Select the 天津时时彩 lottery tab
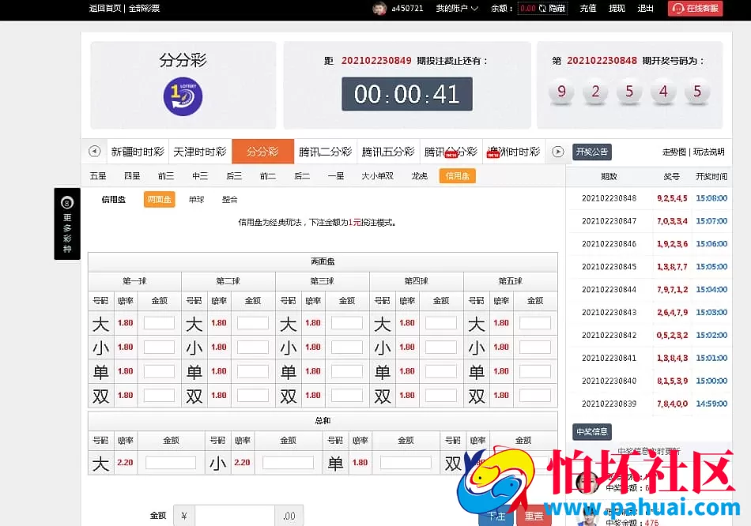 click(x=200, y=151)
